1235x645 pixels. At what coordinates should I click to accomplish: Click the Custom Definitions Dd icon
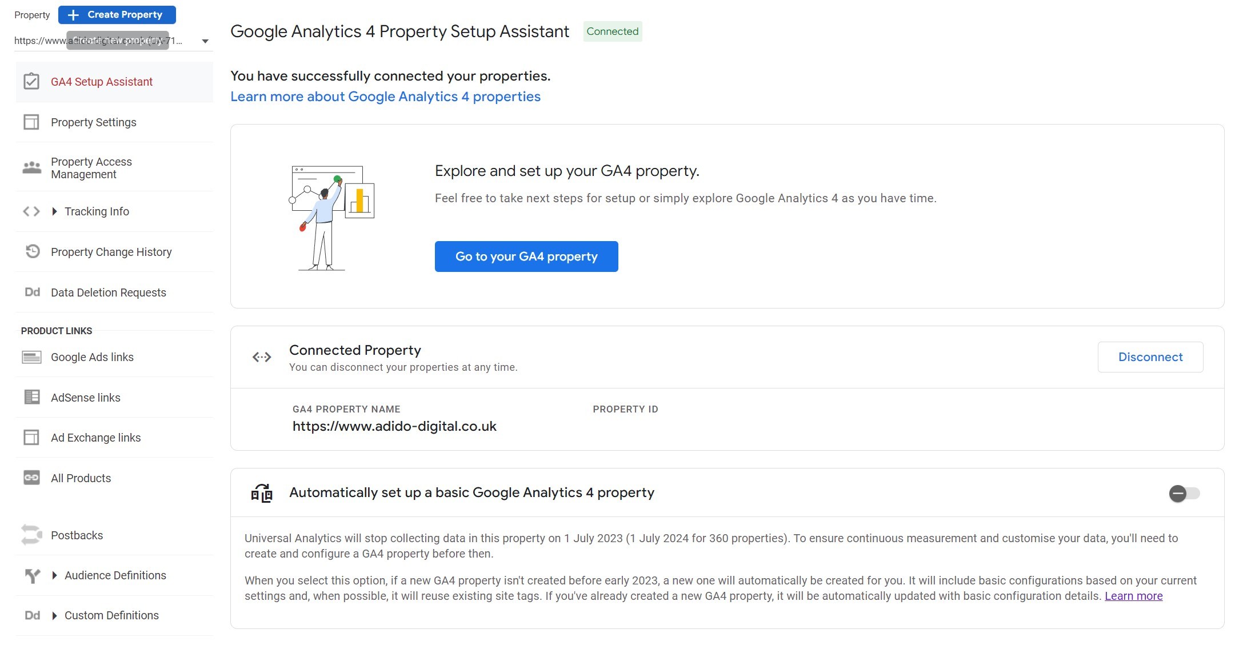click(x=32, y=615)
